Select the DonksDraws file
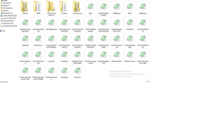214x130 pixels. [x=38, y=40]
